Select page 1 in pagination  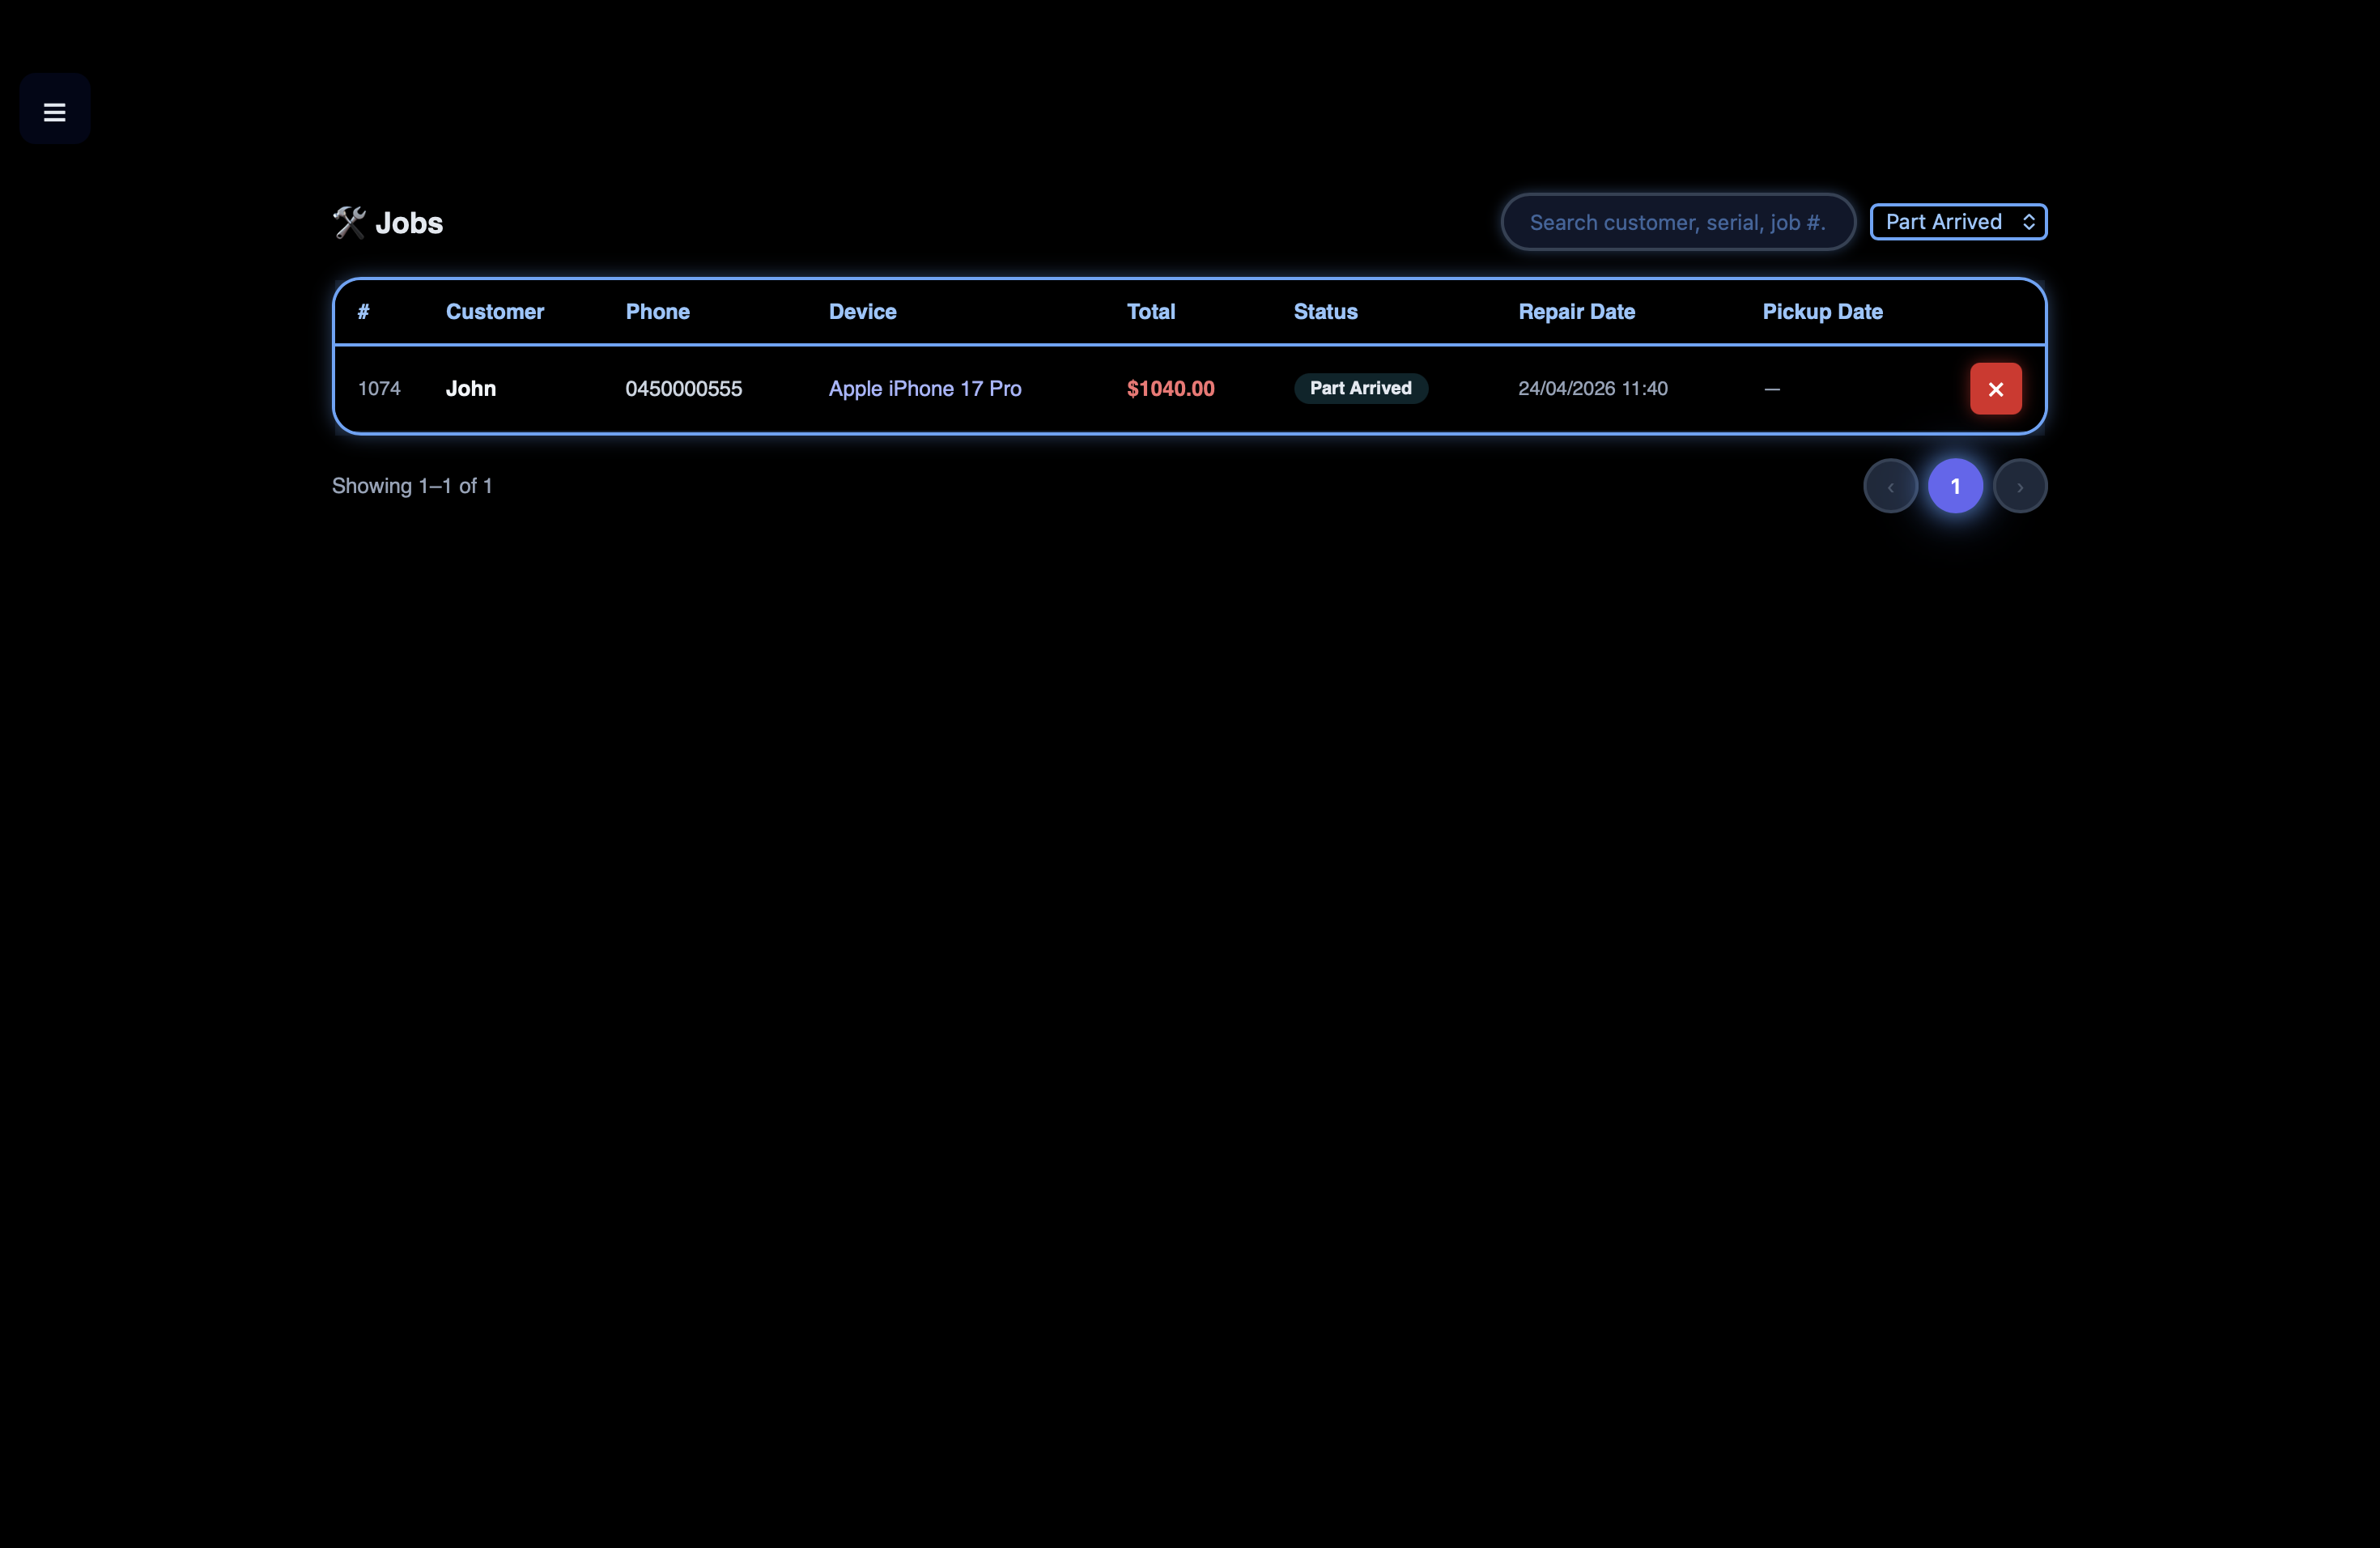click(x=1955, y=486)
